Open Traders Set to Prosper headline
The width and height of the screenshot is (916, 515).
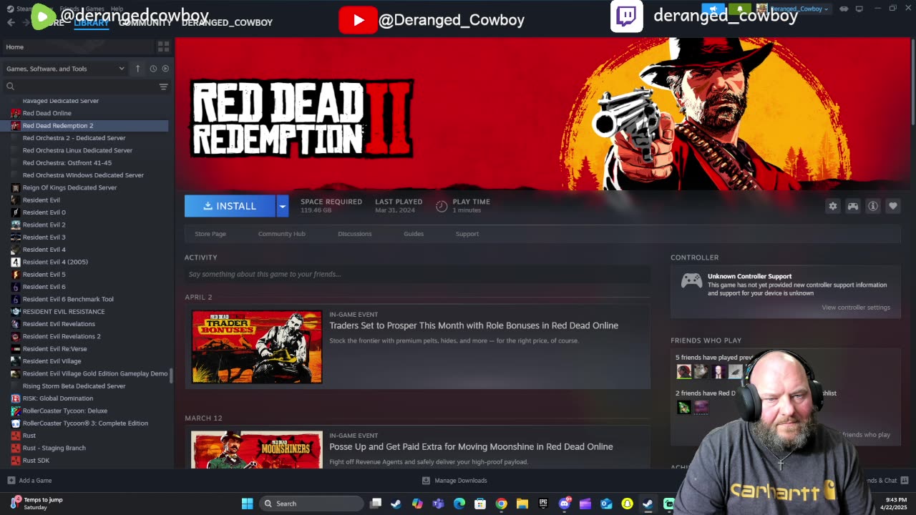474,325
